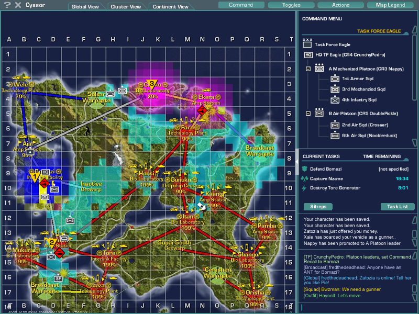The width and height of the screenshot is (419, 314).
Task: Collapse the B Air Platoon branch
Action: (x=308, y=114)
